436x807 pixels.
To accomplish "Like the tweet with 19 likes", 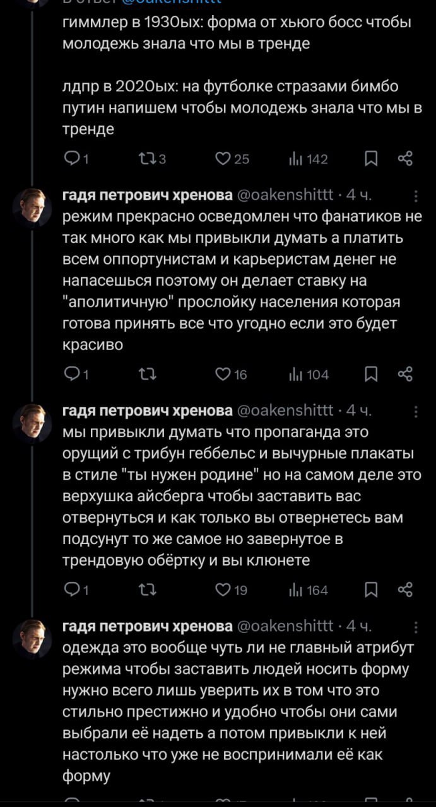I will (221, 590).
